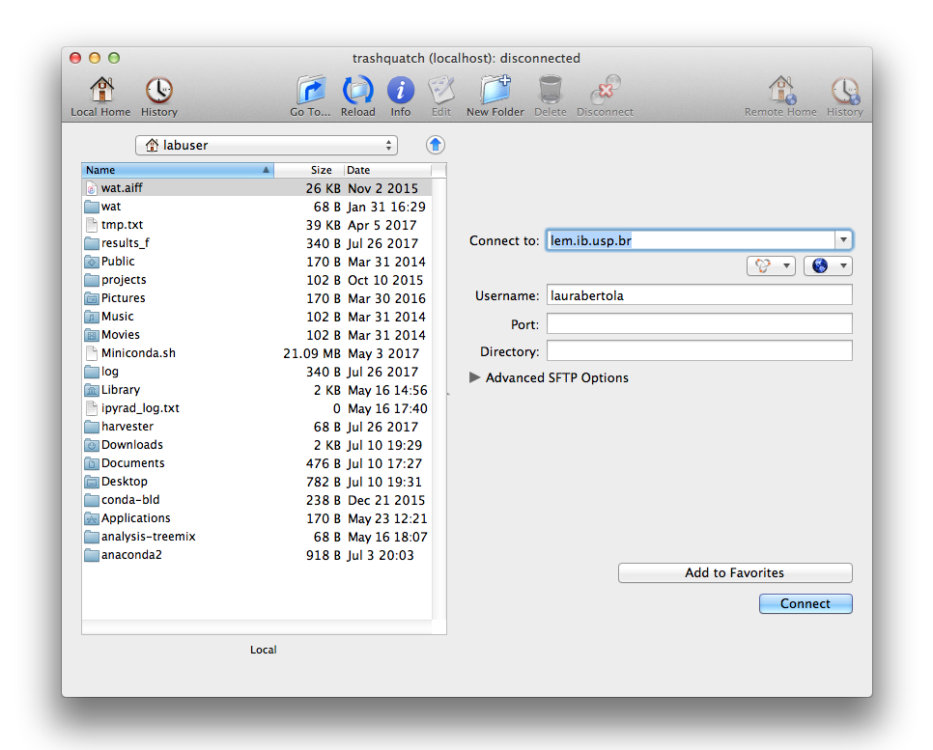Create a New Folder from toolbar
Screen dimensions: 933x750
tap(495, 97)
